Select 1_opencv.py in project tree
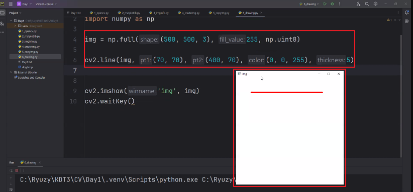This screenshot has height=192, width=413. point(27,31)
